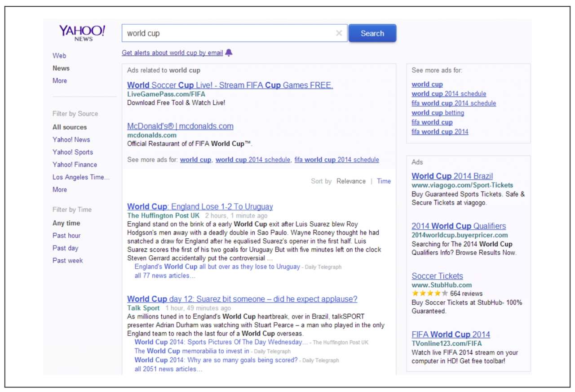Click inline 'world cup' see-more-ads link
The image size is (575, 392).
click(195, 160)
